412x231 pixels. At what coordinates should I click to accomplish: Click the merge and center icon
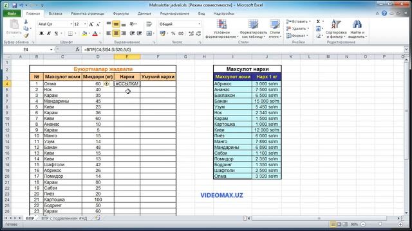click(x=149, y=33)
